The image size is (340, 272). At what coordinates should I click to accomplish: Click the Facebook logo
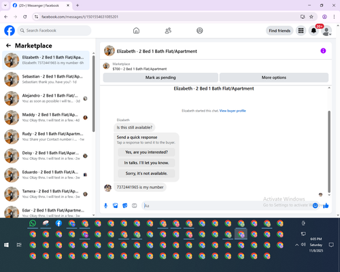coord(10,31)
